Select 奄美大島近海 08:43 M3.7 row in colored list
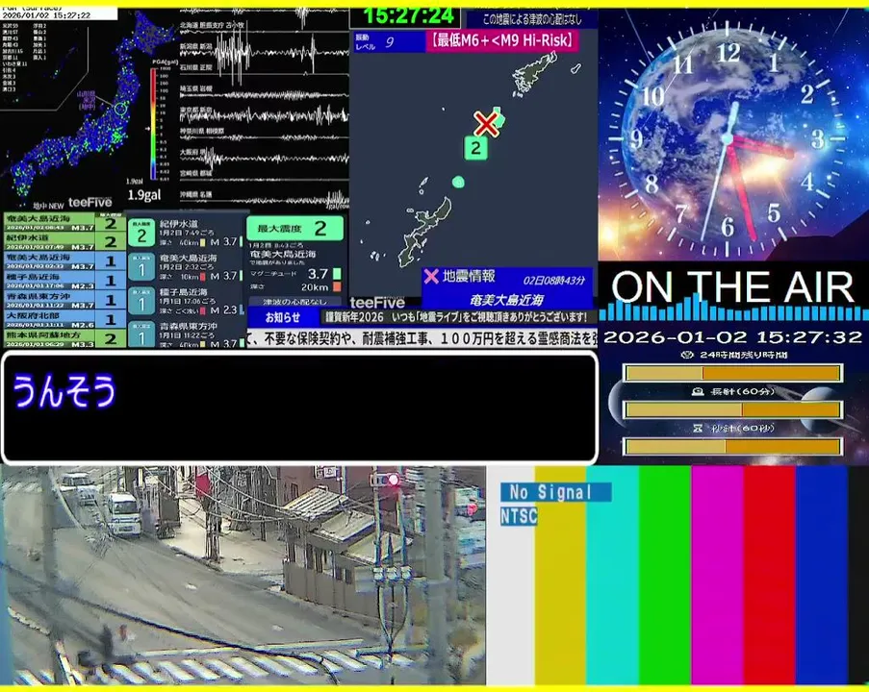The height and width of the screenshot is (692, 869). [x=64, y=223]
